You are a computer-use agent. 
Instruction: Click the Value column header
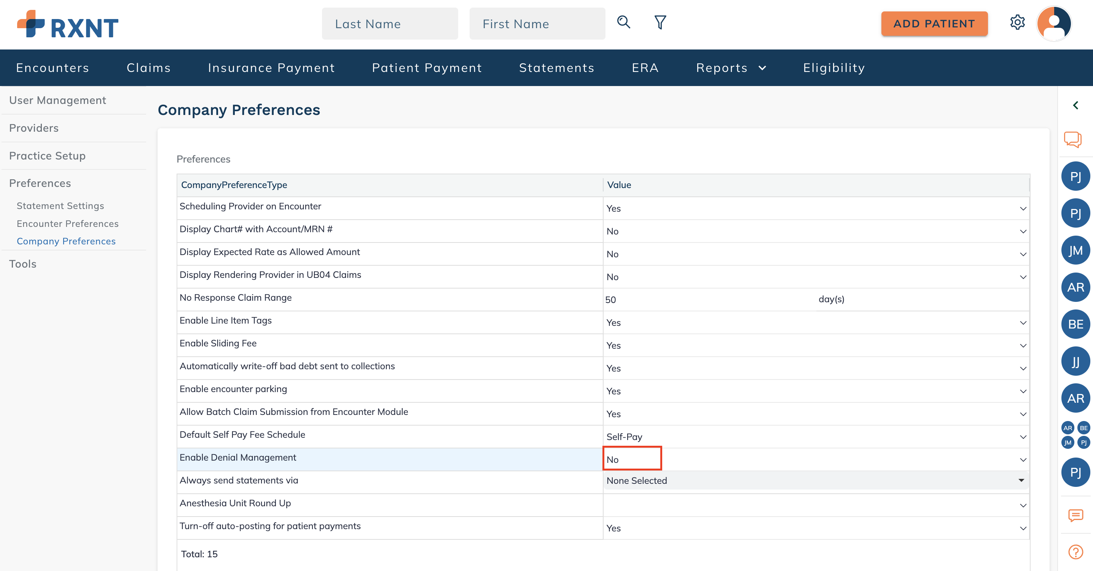click(x=816, y=185)
